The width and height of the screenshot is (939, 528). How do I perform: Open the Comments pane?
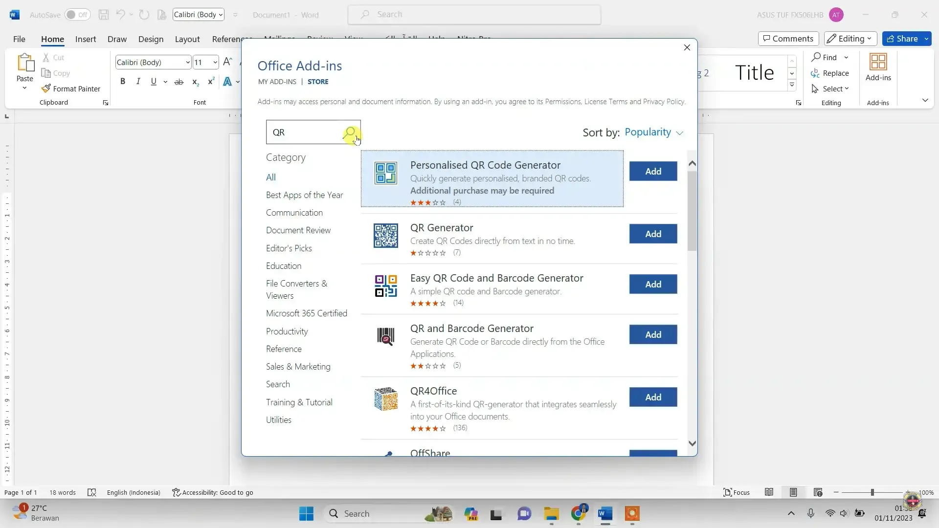pos(788,39)
